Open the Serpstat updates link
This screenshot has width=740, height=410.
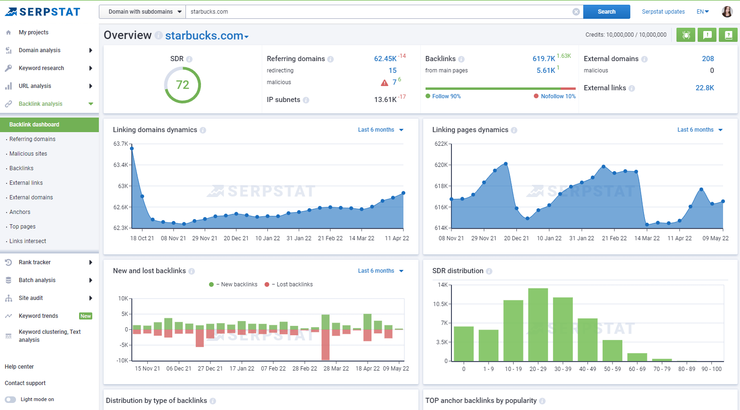coord(663,12)
